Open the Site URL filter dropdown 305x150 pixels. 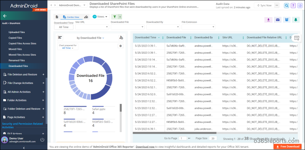(x=92, y=27)
